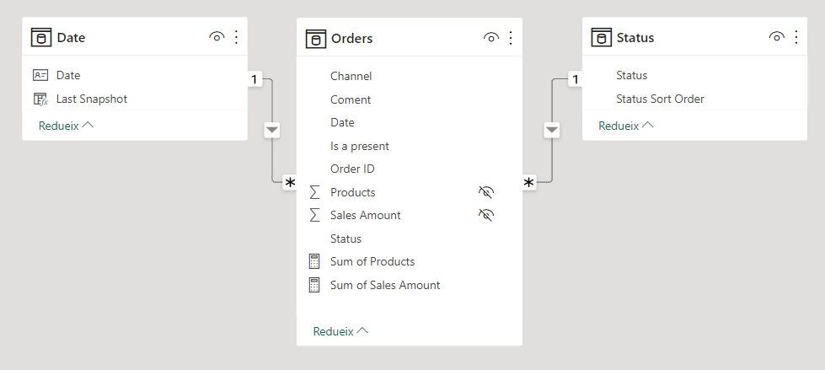The width and height of the screenshot is (825, 370).
Task: Click the Date to Orders relationship arrow
Action: click(x=271, y=130)
